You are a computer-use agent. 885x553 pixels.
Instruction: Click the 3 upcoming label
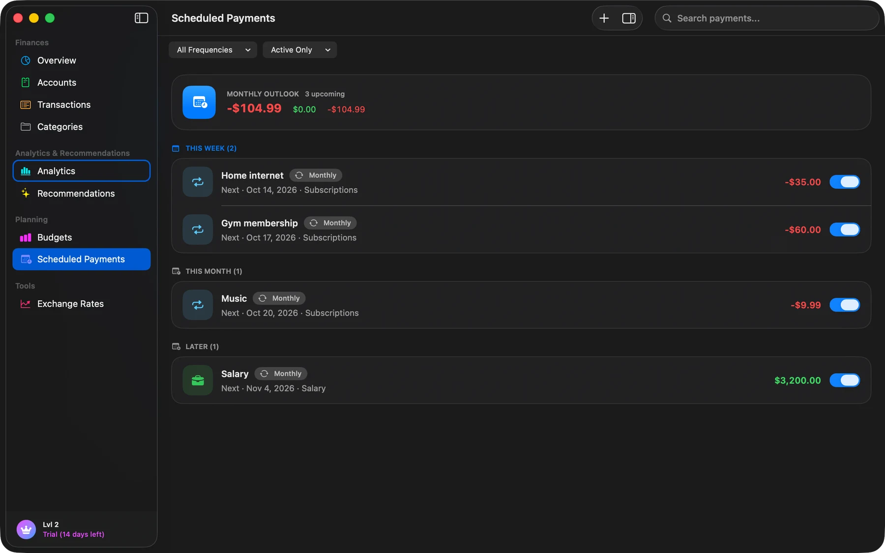click(324, 94)
